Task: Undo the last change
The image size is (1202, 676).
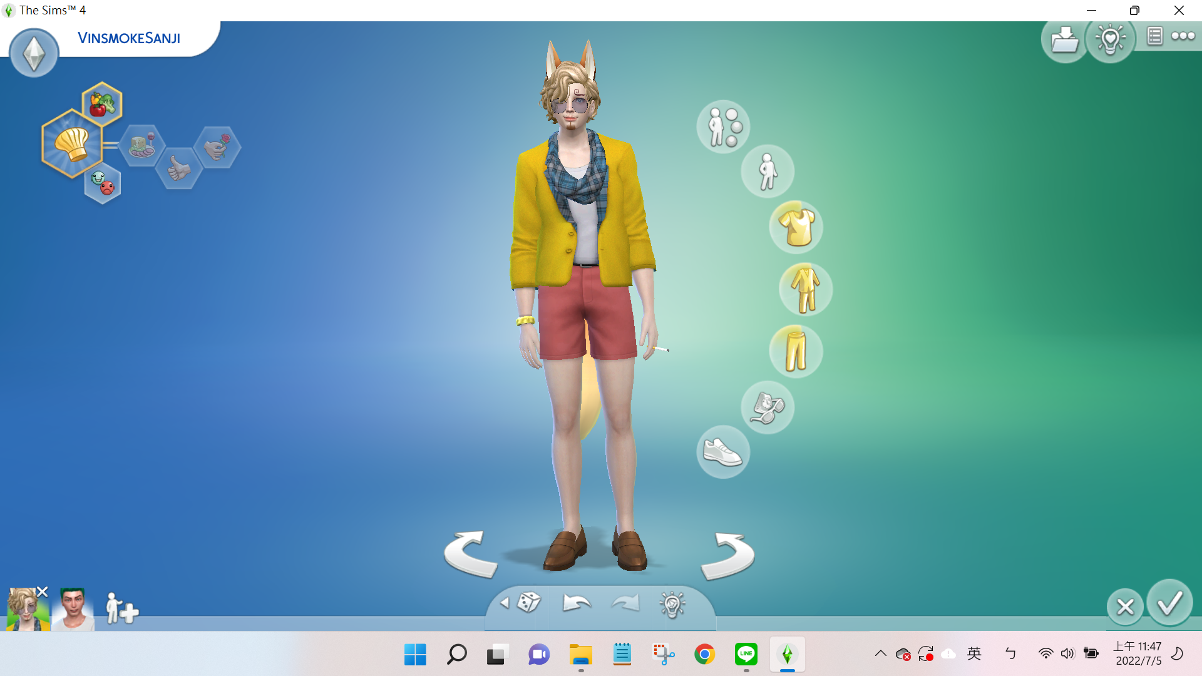Action: 577,603
